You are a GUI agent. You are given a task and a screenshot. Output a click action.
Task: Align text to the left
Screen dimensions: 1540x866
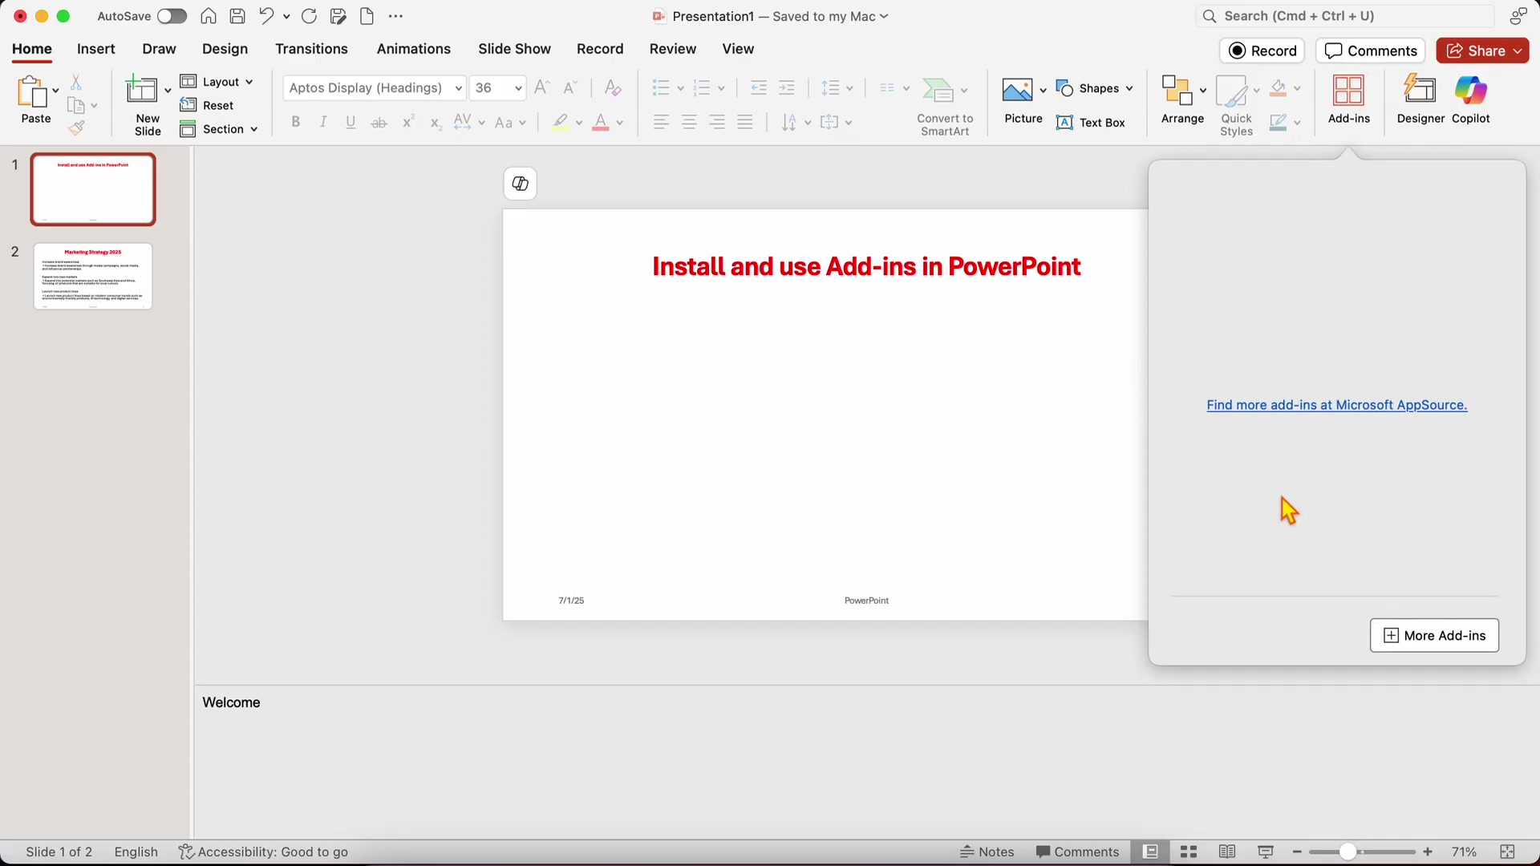click(x=661, y=122)
